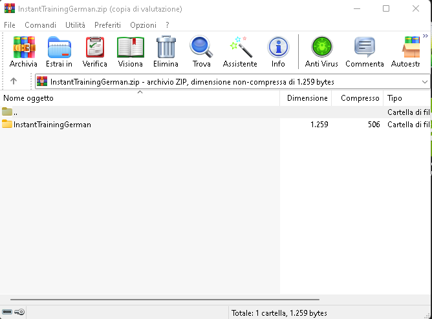Image resolution: width=432 pixels, height=319 pixels.
Task: Open the ? help menu
Action: [x=167, y=25]
